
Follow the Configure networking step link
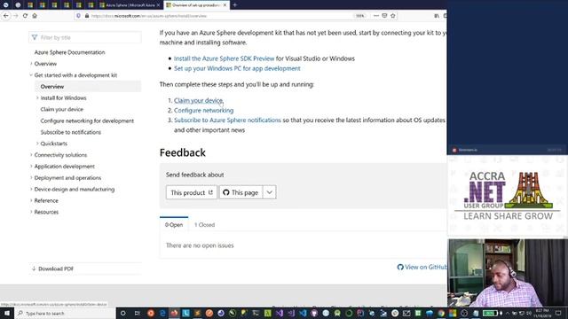pos(203,110)
